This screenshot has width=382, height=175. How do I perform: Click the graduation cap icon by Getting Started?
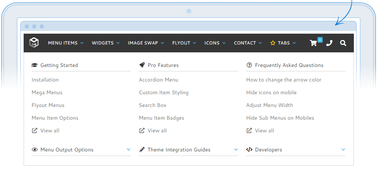35,65
